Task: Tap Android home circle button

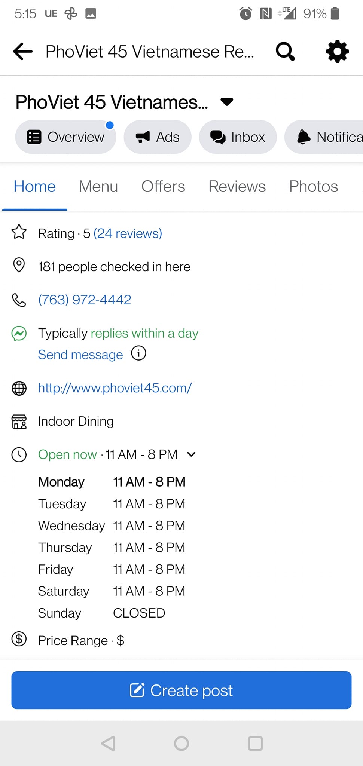Action: pos(181,744)
